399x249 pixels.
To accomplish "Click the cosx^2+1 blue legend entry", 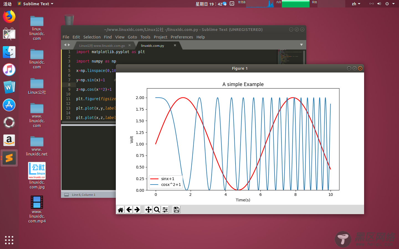I will [165, 185].
